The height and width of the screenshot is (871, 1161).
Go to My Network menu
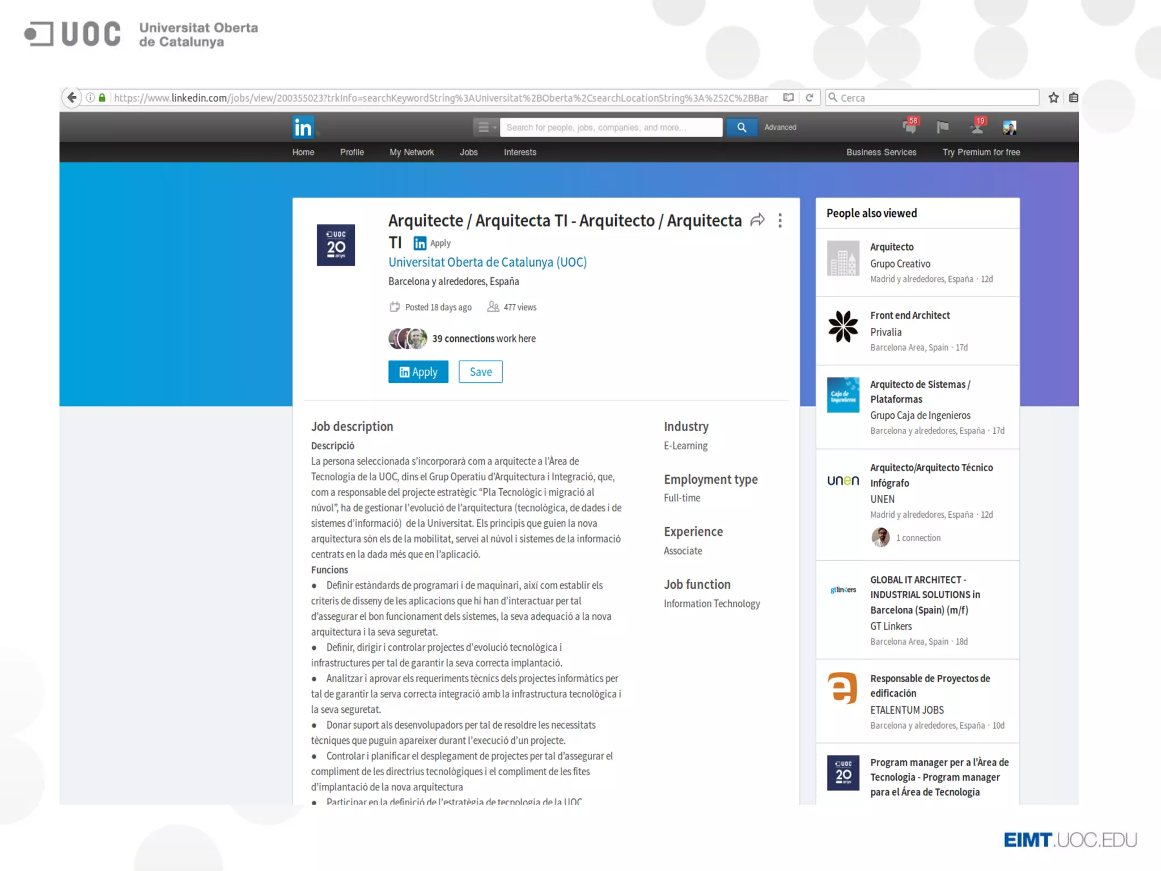(x=411, y=152)
